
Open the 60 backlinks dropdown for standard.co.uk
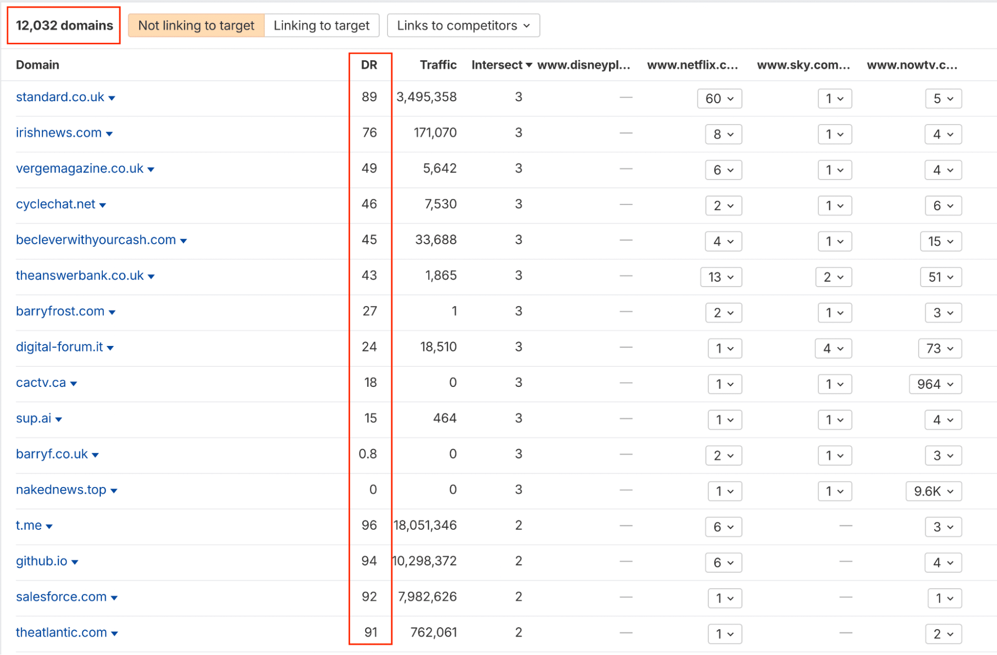click(x=719, y=98)
